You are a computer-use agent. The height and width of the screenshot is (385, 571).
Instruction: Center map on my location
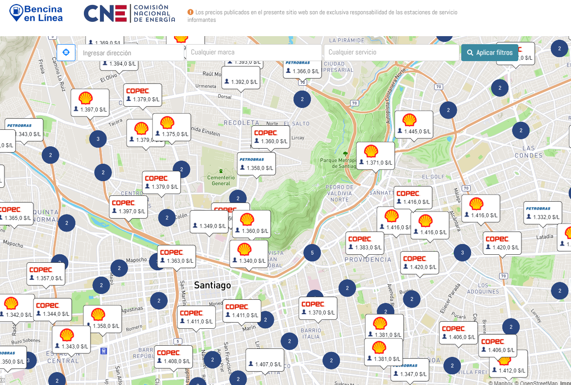66,53
